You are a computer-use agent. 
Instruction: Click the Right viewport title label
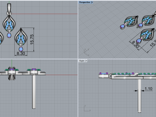(82, 61)
